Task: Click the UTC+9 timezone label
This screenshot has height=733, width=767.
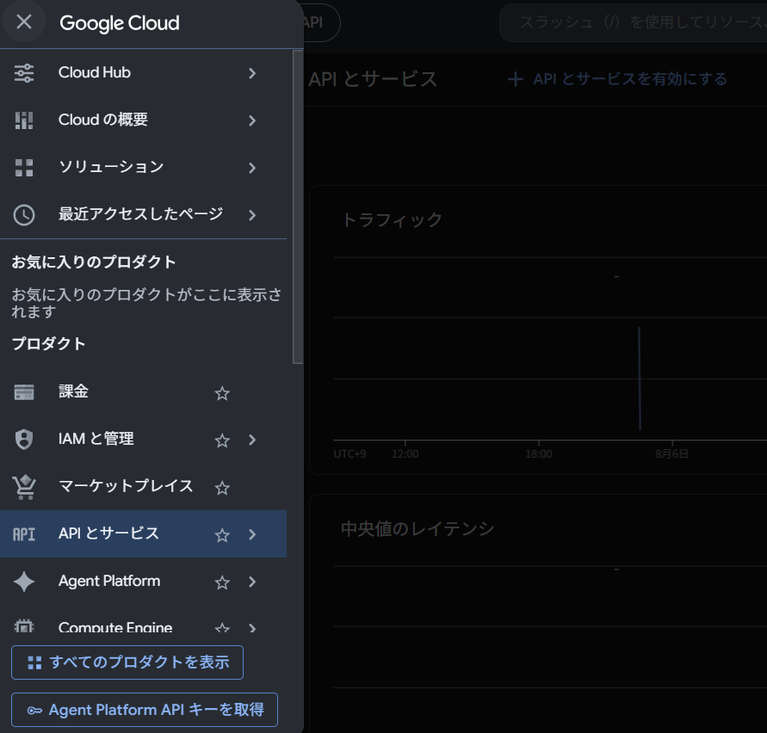Action: click(x=349, y=453)
